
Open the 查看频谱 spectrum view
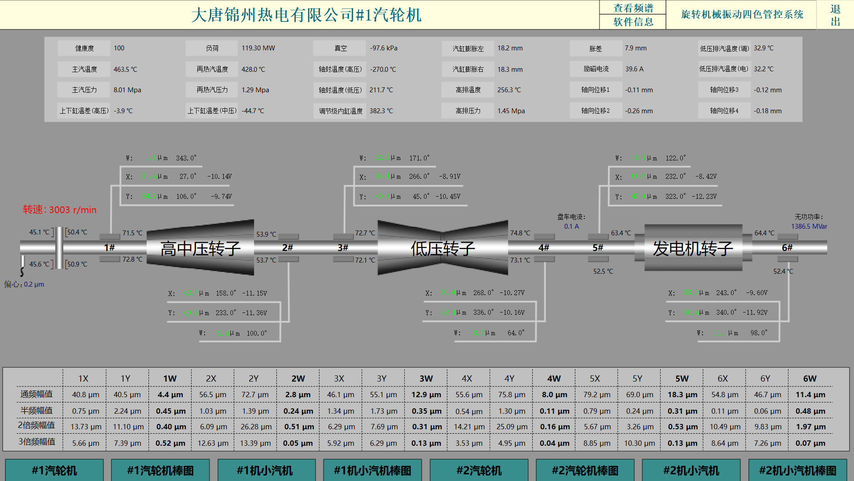point(633,8)
